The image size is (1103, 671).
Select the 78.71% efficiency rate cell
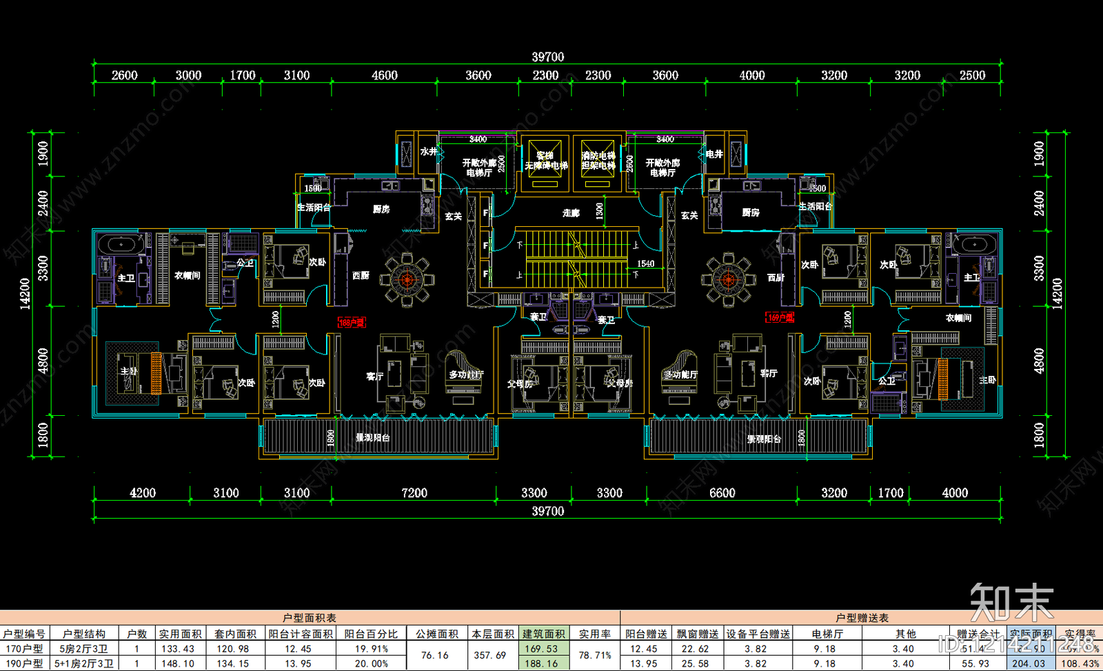tap(594, 655)
